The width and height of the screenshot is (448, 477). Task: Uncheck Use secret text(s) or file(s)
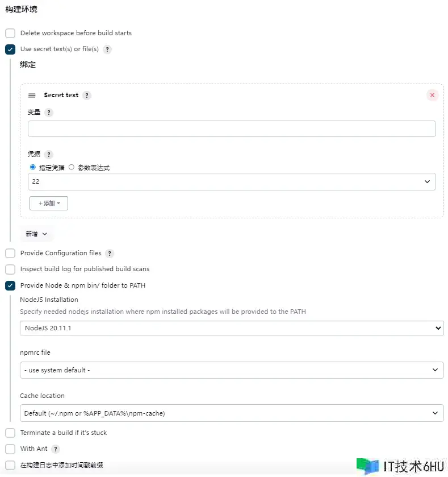(x=10, y=49)
